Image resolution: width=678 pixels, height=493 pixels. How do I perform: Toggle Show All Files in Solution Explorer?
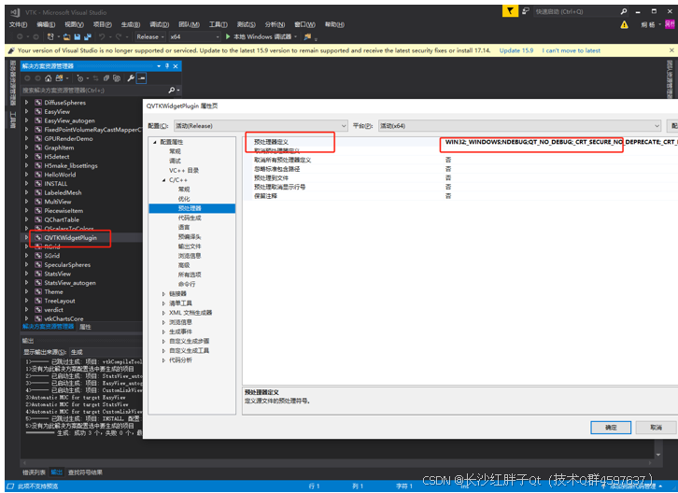[117, 78]
